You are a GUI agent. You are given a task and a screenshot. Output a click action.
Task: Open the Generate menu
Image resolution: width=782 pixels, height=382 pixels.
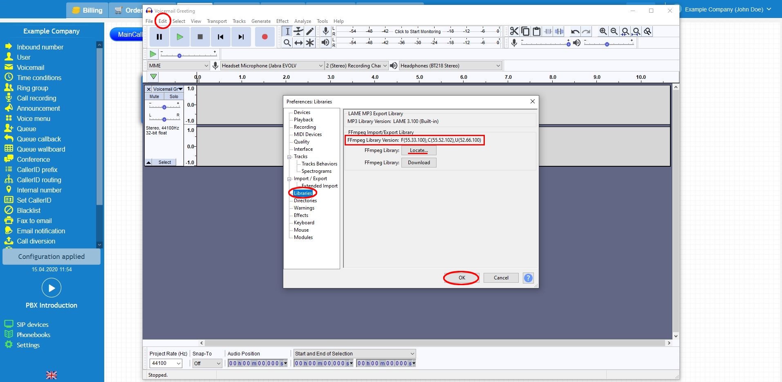261,21
